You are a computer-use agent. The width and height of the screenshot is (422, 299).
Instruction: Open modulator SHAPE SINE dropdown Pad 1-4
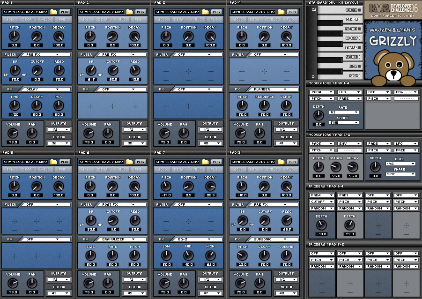pyautogui.click(x=344, y=123)
